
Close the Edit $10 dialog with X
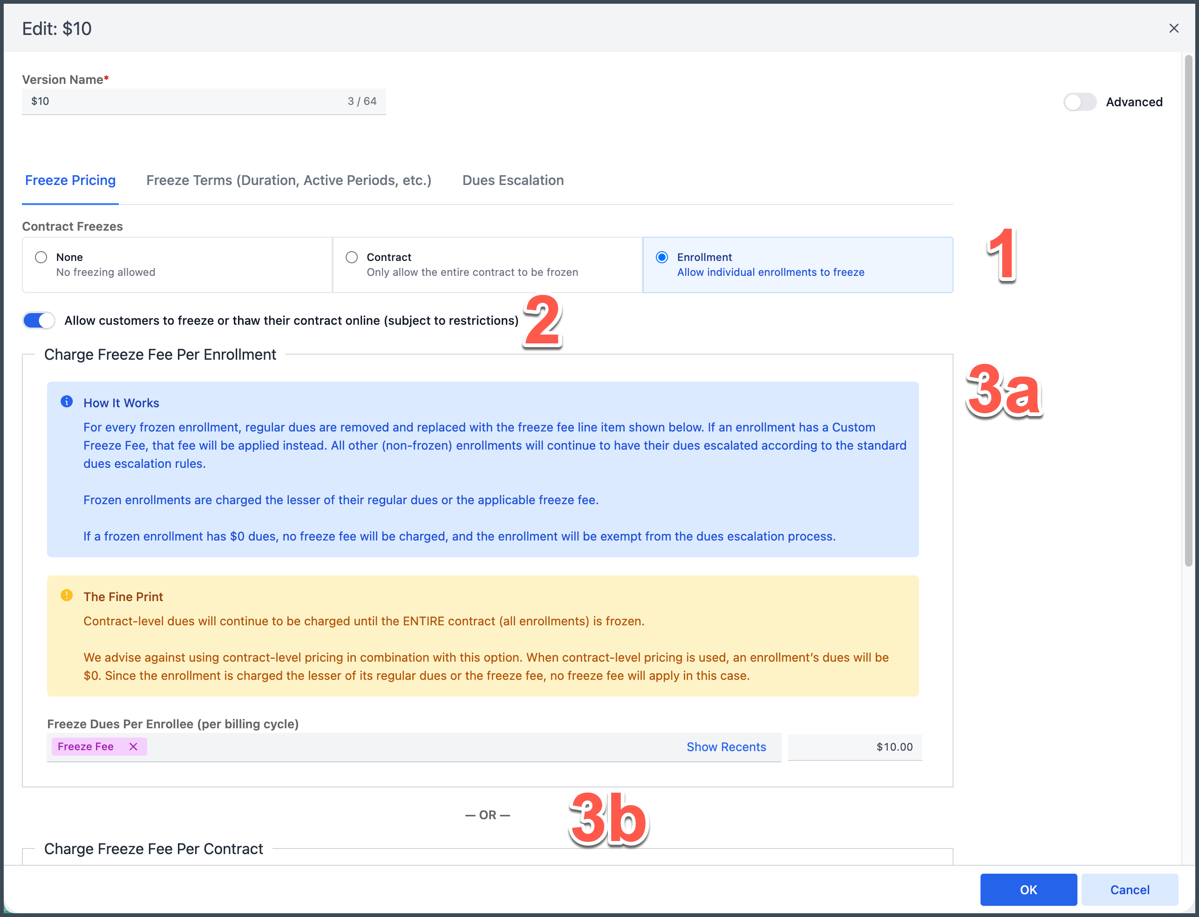point(1173,28)
